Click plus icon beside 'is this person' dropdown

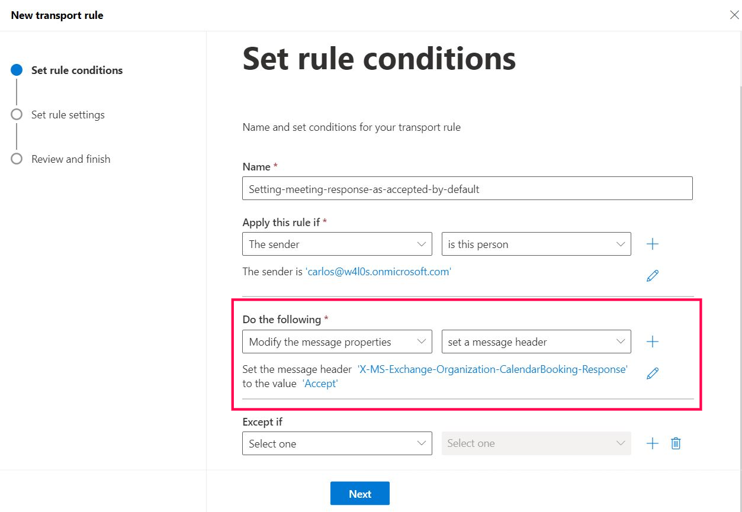(652, 244)
